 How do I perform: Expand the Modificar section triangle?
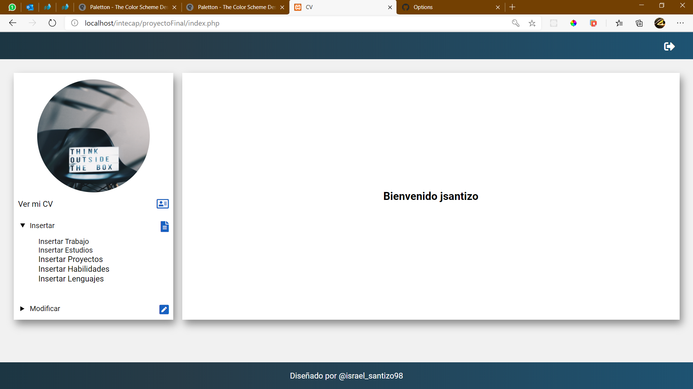pyautogui.click(x=22, y=308)
